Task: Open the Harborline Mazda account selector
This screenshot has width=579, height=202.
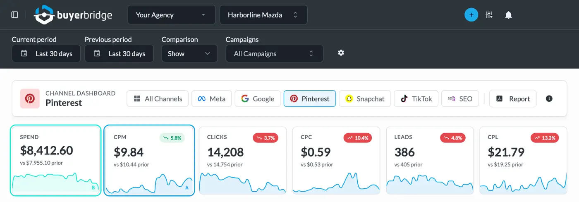Action: tap(263, 15)
